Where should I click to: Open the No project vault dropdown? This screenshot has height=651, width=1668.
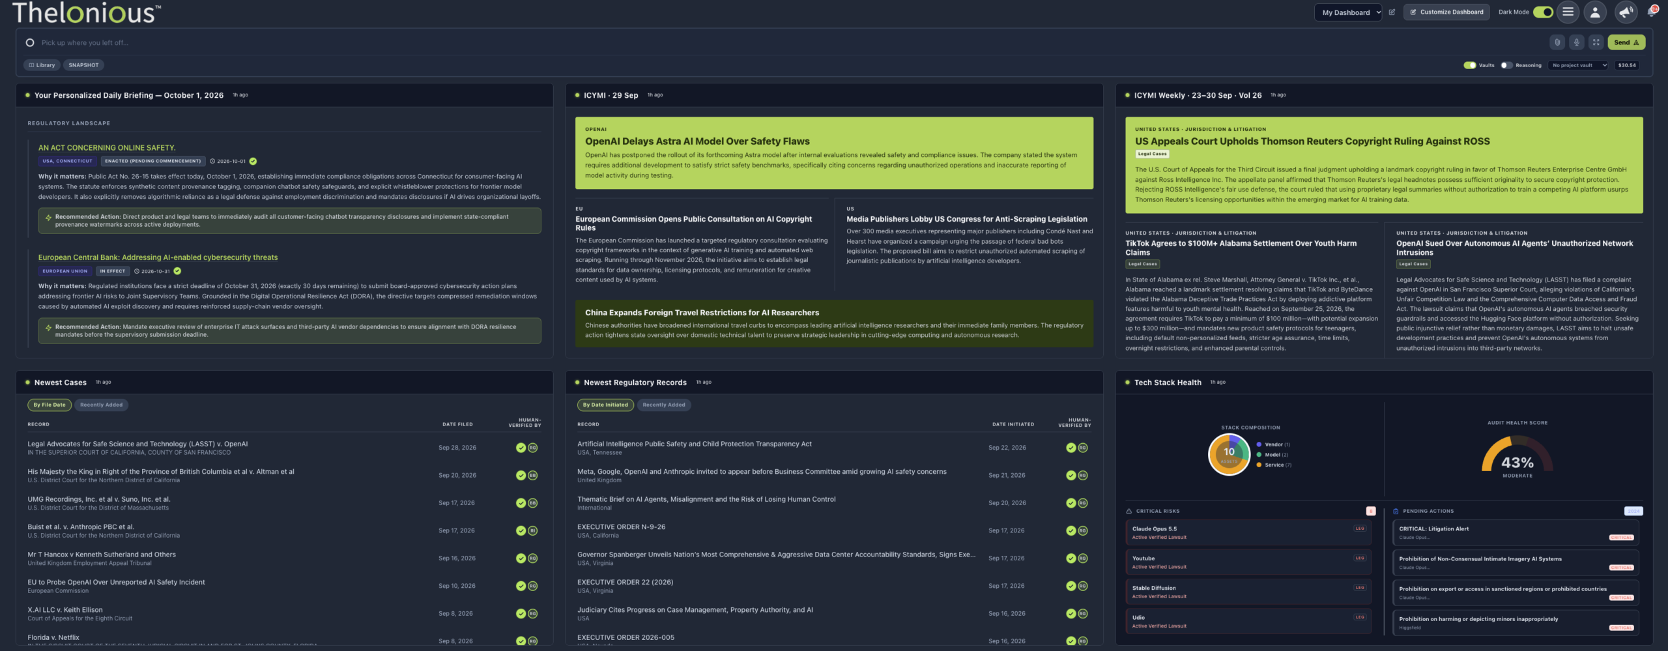[1578, 65]
